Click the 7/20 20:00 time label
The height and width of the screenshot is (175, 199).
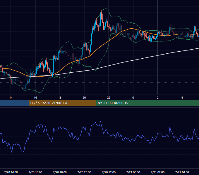pos(84,172)
